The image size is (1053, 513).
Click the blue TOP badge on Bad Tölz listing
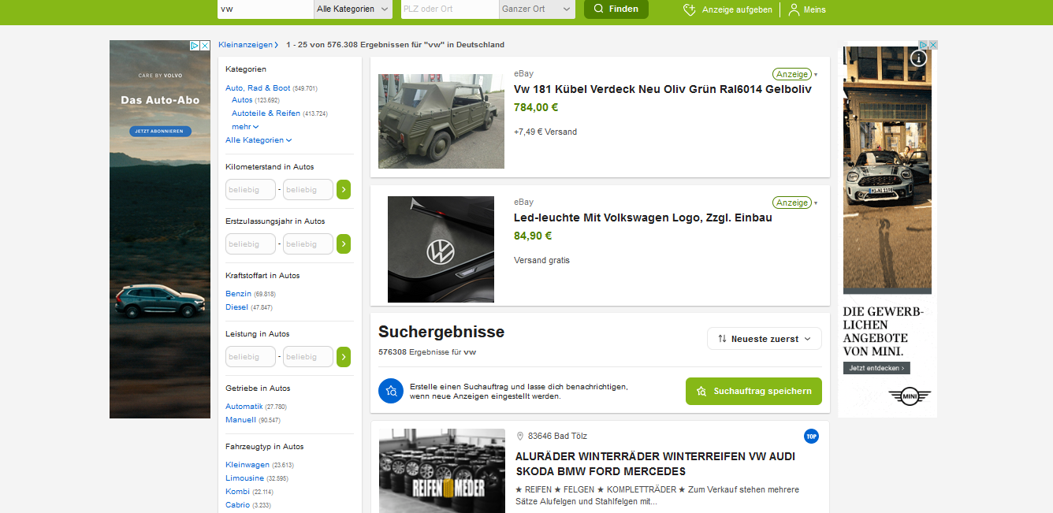[811, 436]
